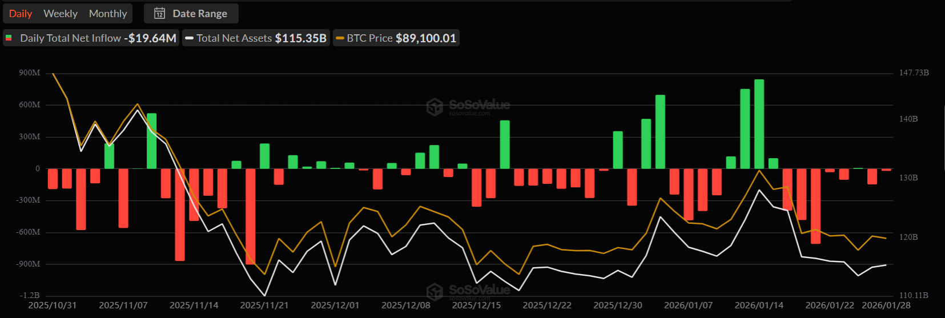The height and width of the screenshot is (318, 945).
Task: Select the red bar above 2025/11/21 label
Action: (250, 216)
